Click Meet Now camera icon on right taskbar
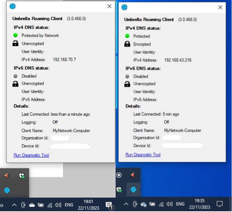Screen dimensions: 232x212 click(135, 204)
